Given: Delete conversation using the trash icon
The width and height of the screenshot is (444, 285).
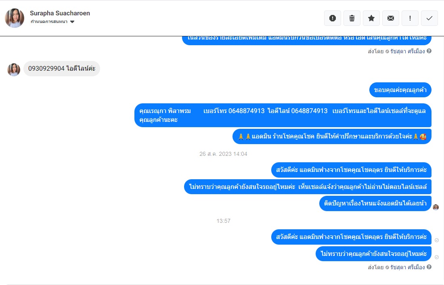Looking at the screenshot, I should click(x=352, y=18).
